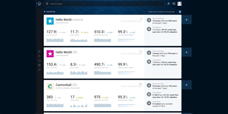The height and width of the screenshot is (114, 228).
Task: Unfavorite Hello World Android with its star
Action: tap(186, 20)
